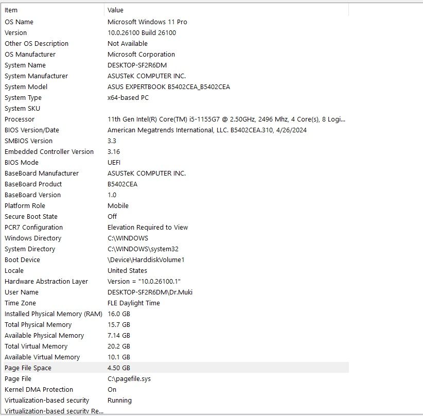Click the Page File item label
The height and width of the screenshot is (416, 423).
18,378
